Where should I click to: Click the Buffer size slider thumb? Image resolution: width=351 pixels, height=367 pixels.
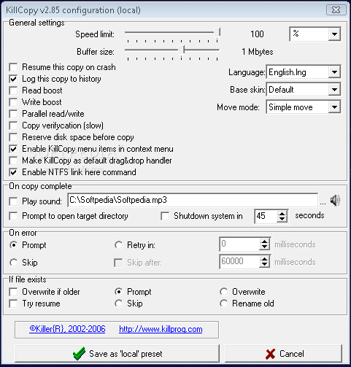pyautogui.click(x=182, y=50)
